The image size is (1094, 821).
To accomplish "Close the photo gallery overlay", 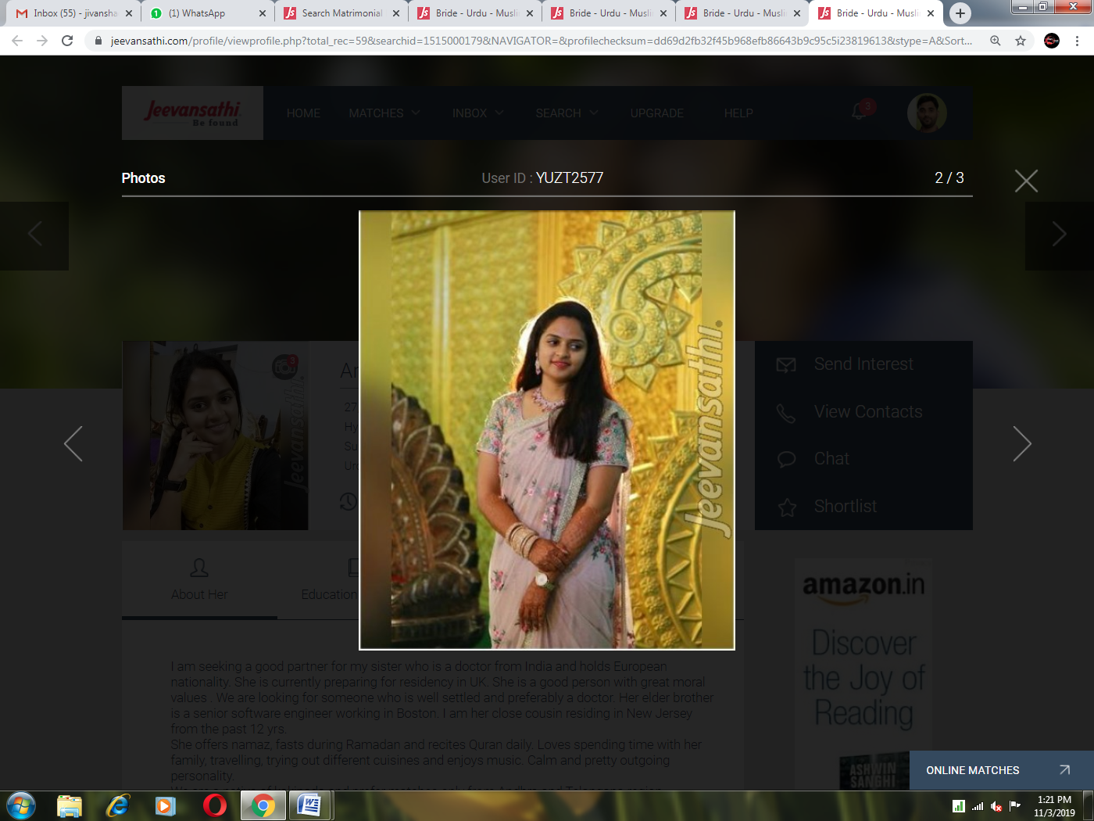I will click(1025, 181).
